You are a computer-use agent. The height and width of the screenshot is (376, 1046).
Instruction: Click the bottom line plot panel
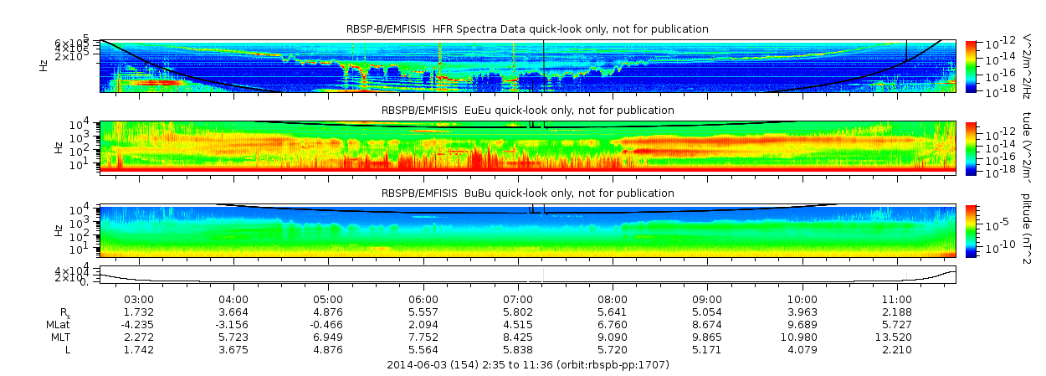pyautogui.click(x=527, y=274)
